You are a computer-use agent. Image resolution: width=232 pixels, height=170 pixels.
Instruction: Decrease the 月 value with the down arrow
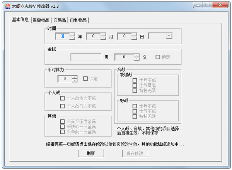pyautogui.click(x=103, y=38)
